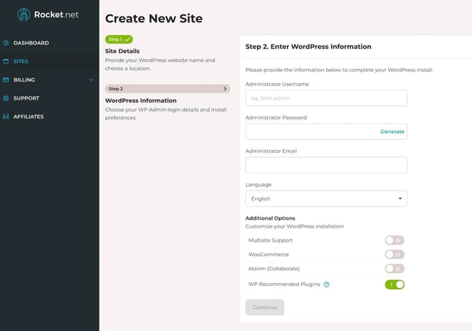Enable the Atarim (Collaborate) toggle
This screenshot has height=331, width=472.
394,269
